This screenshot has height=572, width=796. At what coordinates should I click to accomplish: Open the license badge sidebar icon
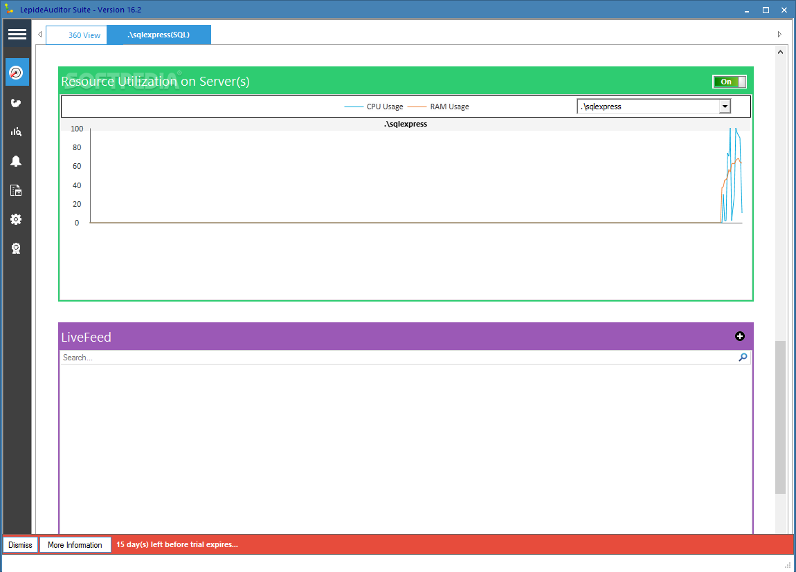(16, 248)
